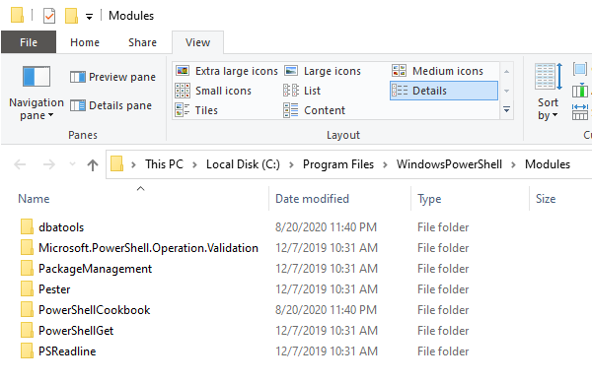
Task: Navigate to Program Files in breadcrumb
Action: [338, 164]
